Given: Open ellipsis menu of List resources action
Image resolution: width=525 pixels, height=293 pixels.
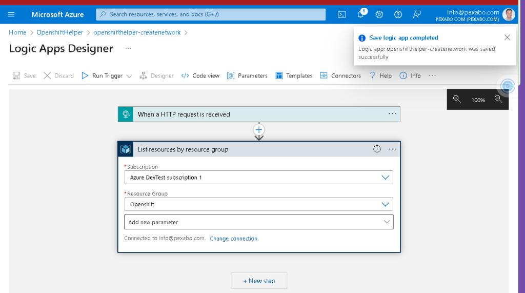Looking at the screenshot, I should tap(392, 149).
